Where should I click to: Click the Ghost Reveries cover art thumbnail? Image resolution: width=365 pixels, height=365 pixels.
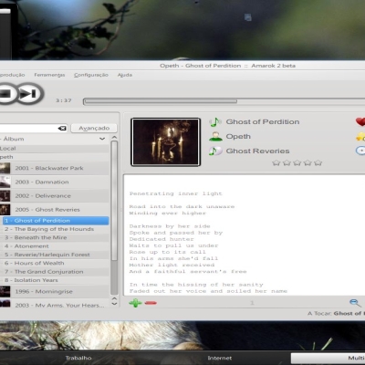[x=165, y=142]
